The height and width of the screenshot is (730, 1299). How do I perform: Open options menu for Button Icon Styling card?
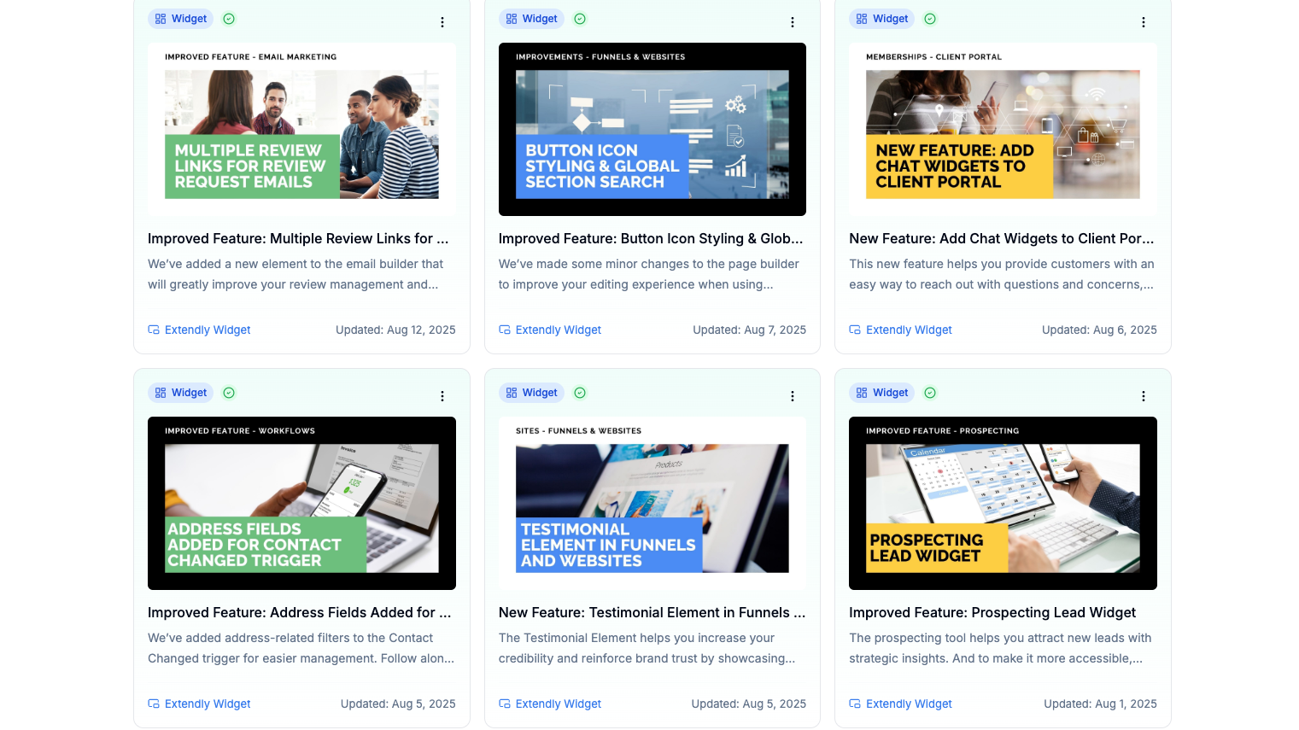point(793,22)
